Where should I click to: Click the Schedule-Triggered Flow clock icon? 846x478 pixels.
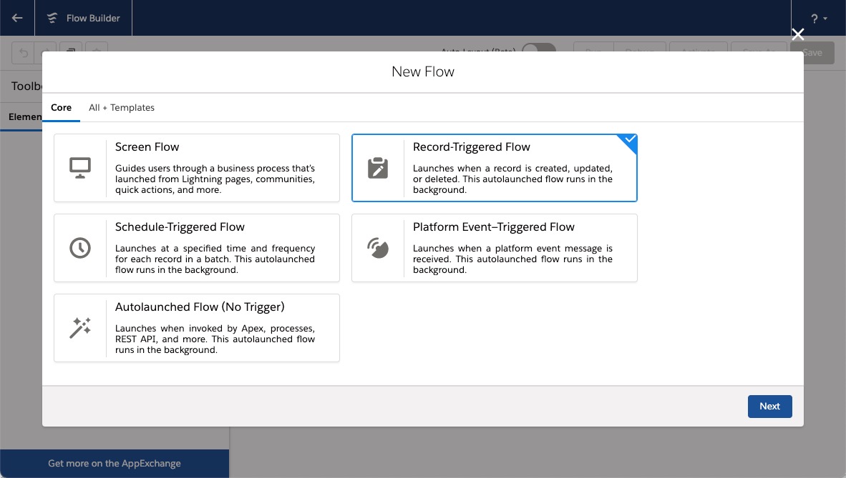click(x=80, y=248)
